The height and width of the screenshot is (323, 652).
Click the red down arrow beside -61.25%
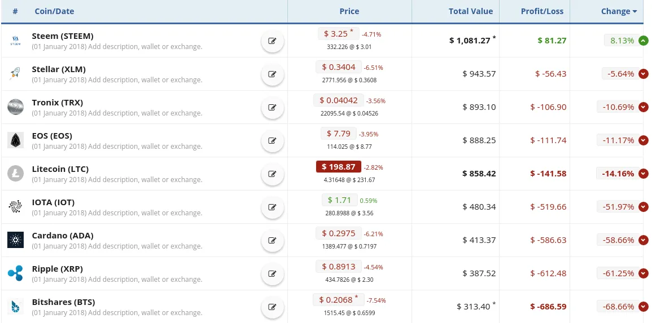pos(644,273)
